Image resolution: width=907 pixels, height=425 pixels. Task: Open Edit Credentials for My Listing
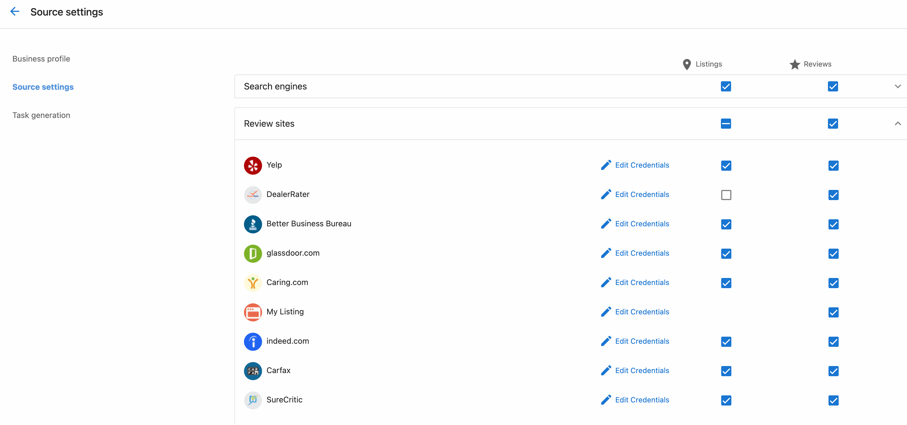[x=642, y=312]
